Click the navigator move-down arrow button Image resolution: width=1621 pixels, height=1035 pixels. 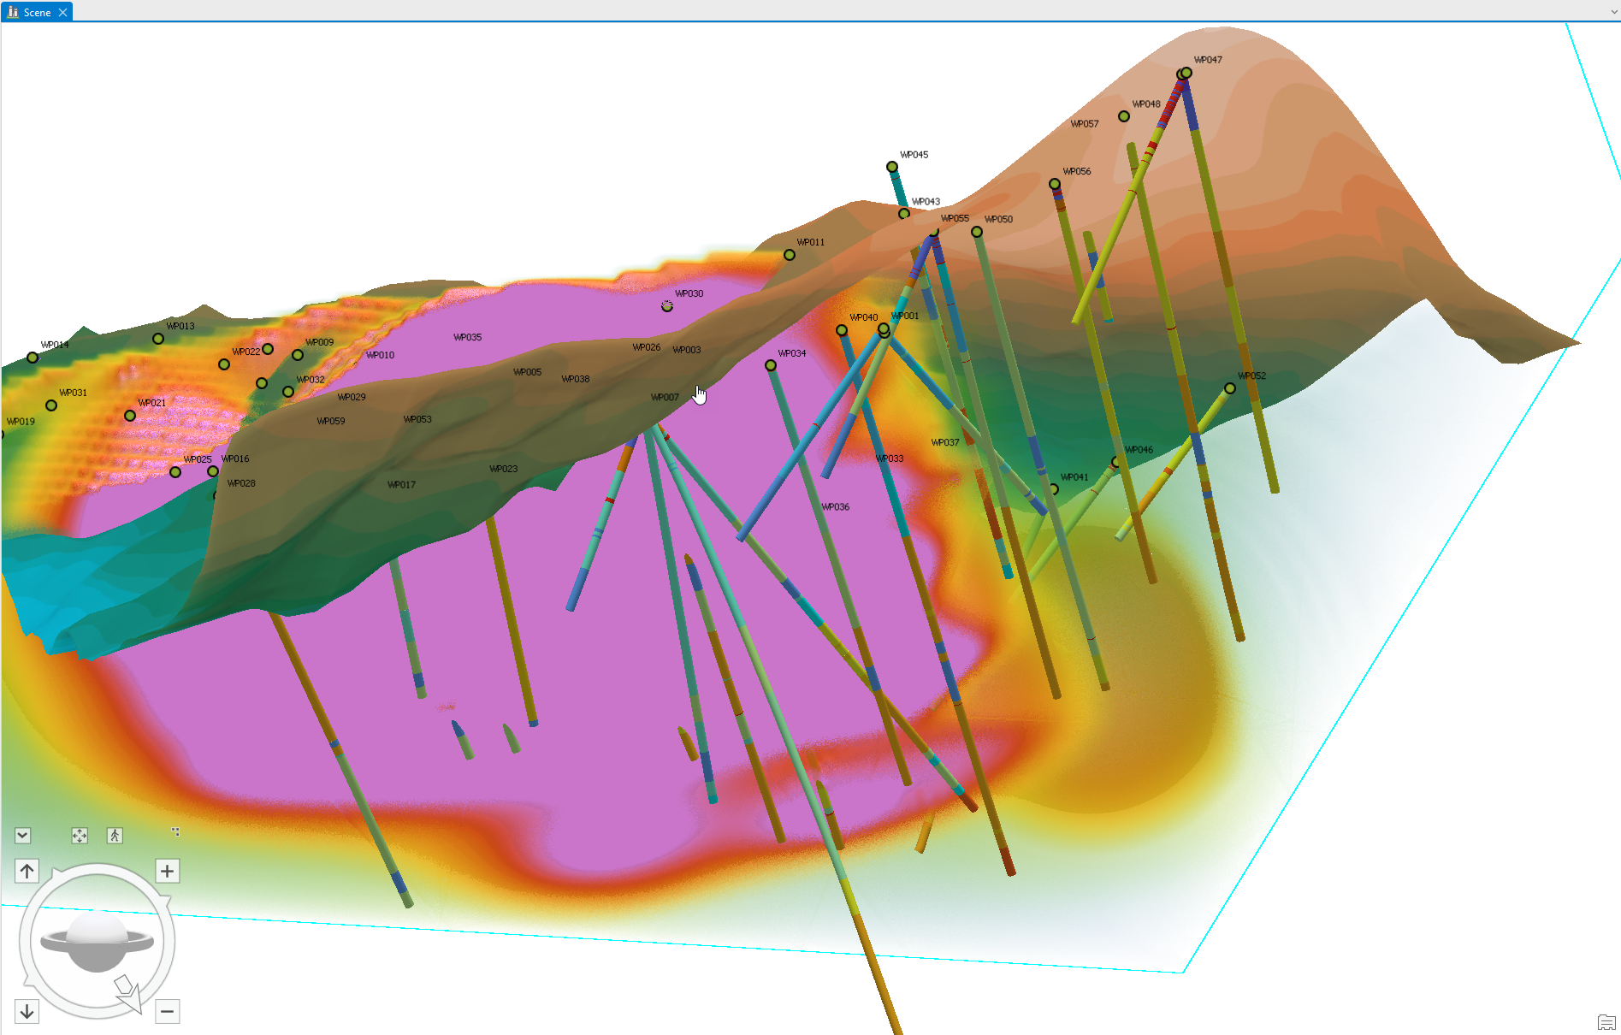click(27, 1012)
